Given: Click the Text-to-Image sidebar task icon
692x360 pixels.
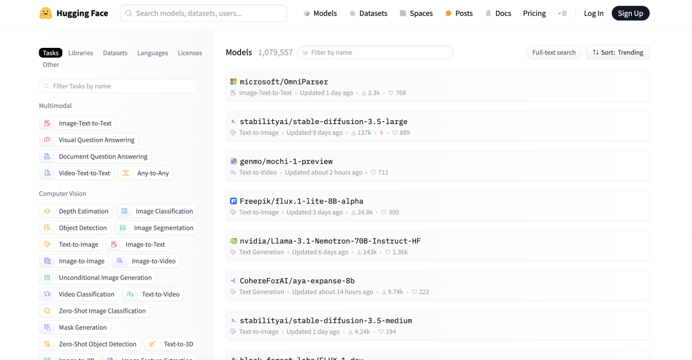Looking at the screenshot, I should click(x=47, y=244).
